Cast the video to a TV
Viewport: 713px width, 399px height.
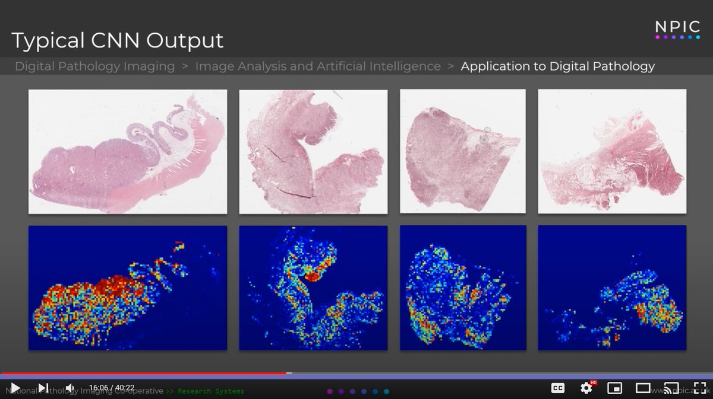pos(671,388)
